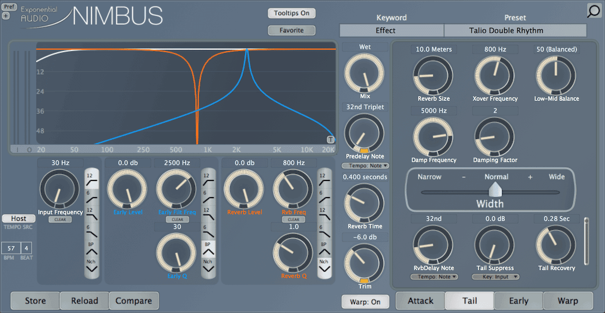Click the Narrow width label
The height and width of the screenshot is (313, 605).
[x=430, y=177]
